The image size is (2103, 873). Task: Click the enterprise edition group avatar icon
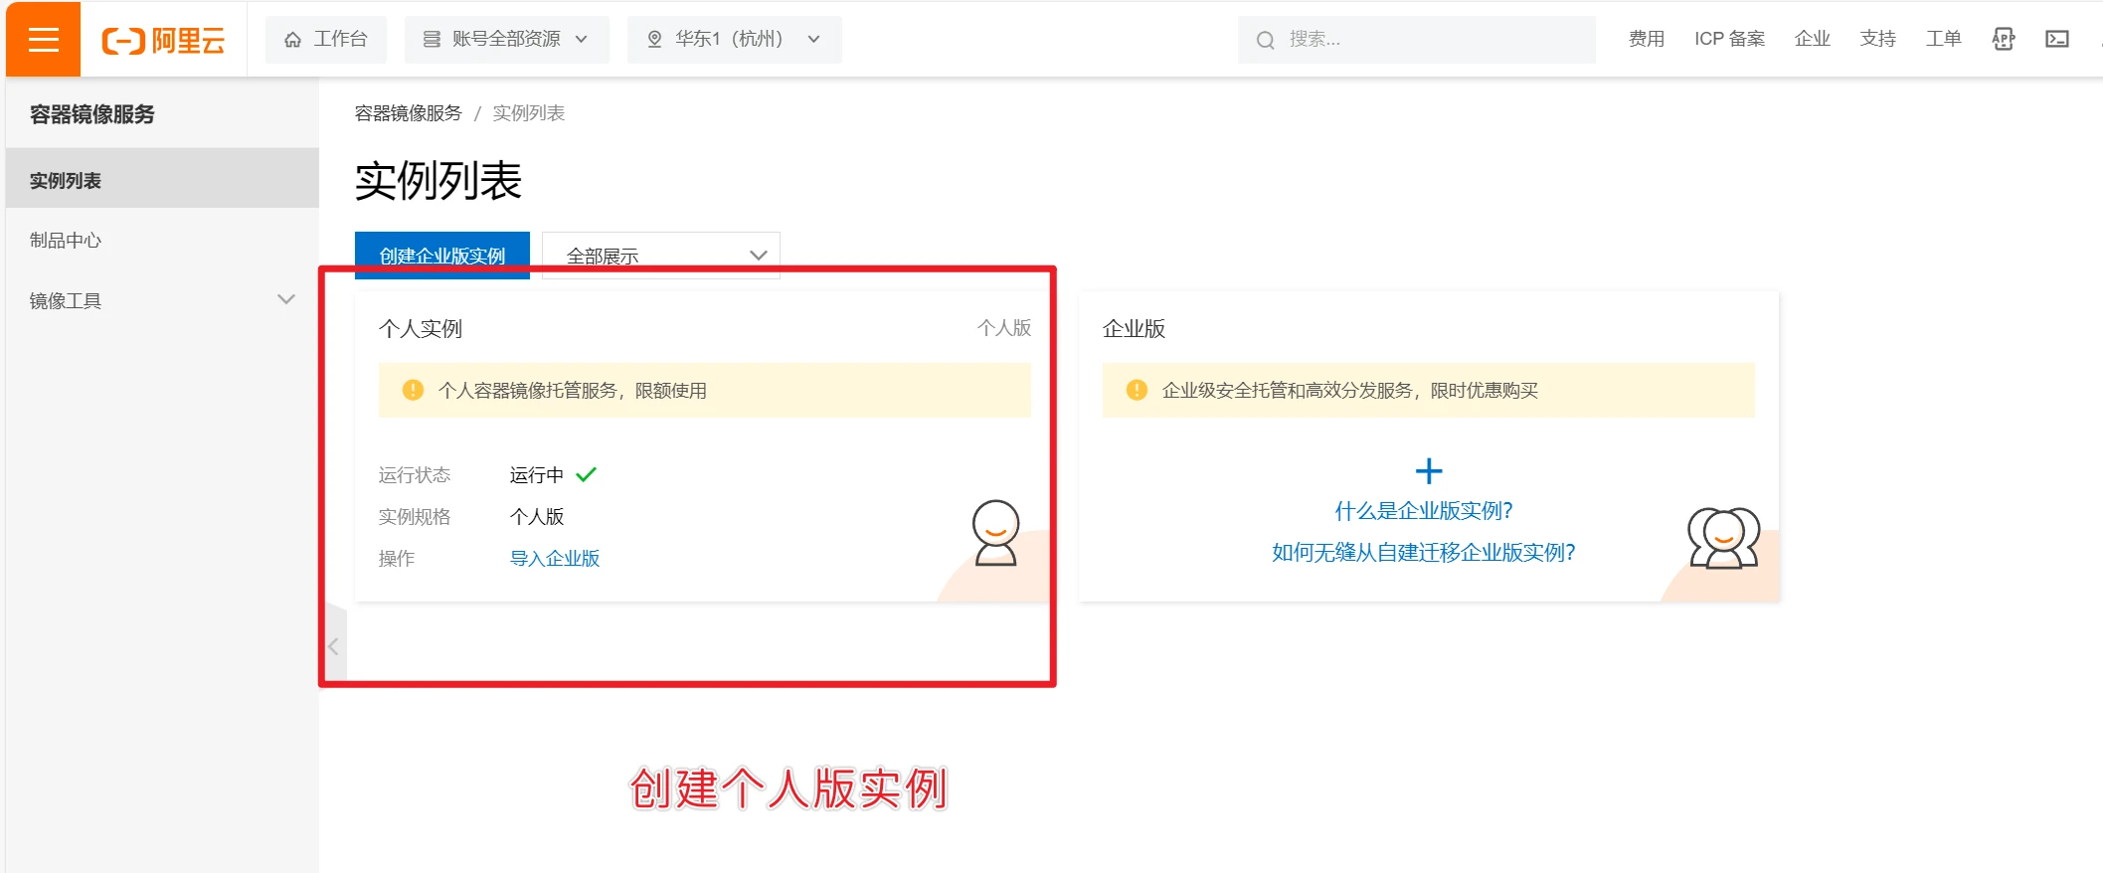coord(1723,538)
